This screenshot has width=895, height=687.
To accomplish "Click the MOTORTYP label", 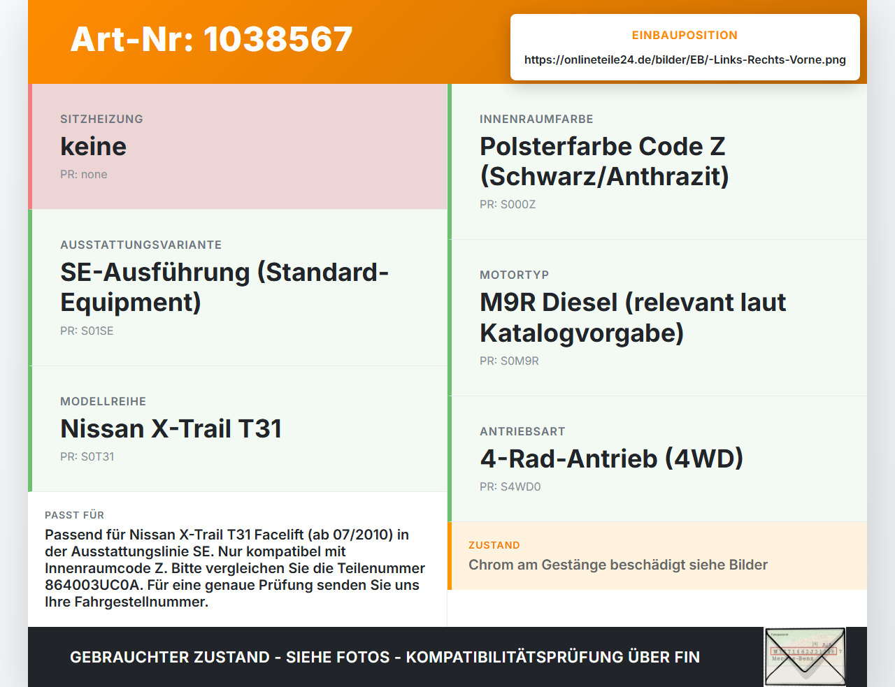I will pyautogui.click(x=515, y=275).
